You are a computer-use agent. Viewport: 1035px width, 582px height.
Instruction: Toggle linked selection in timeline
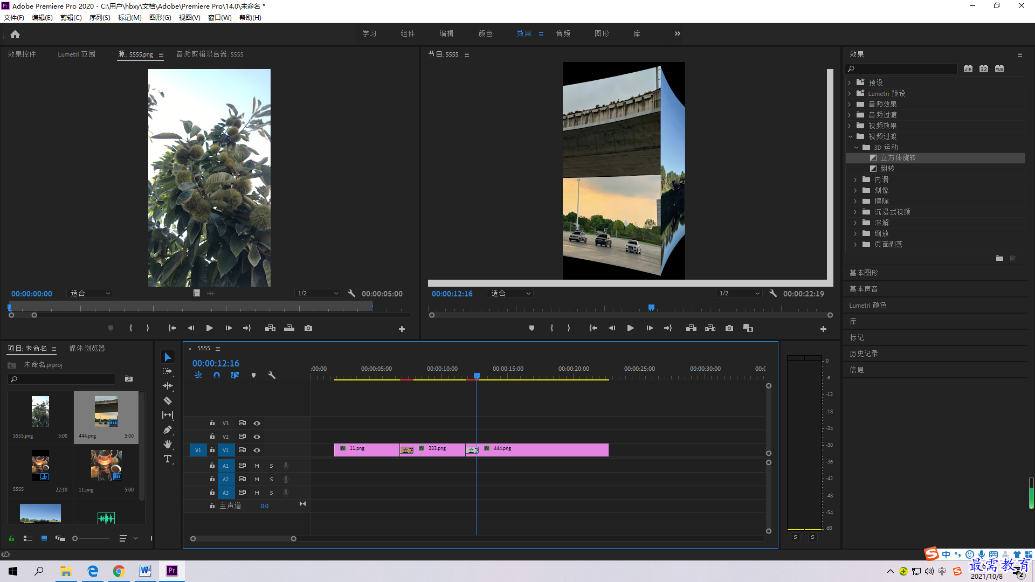(235, 375)
